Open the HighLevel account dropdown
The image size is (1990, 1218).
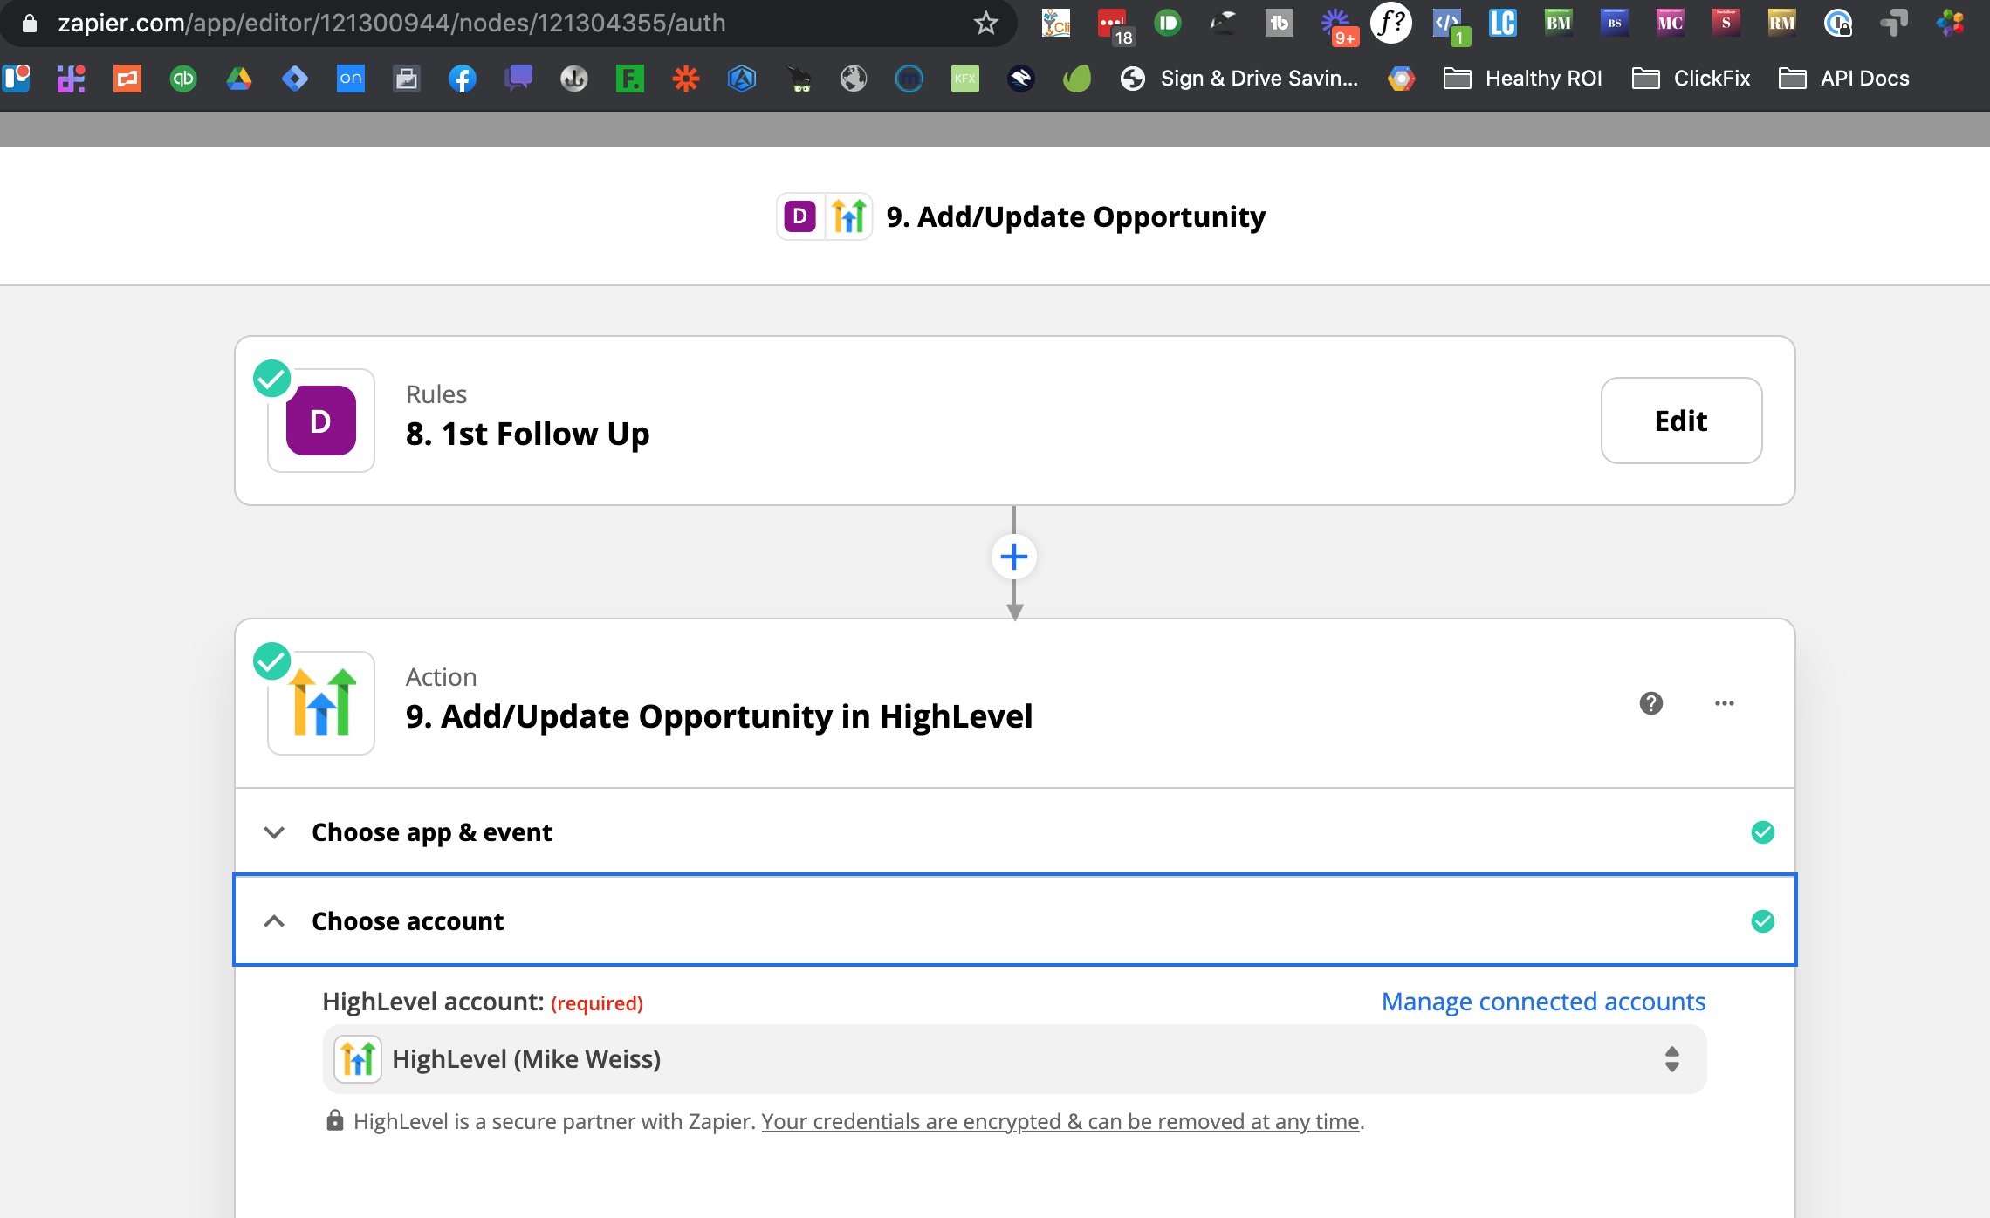pos(1014,1059)
